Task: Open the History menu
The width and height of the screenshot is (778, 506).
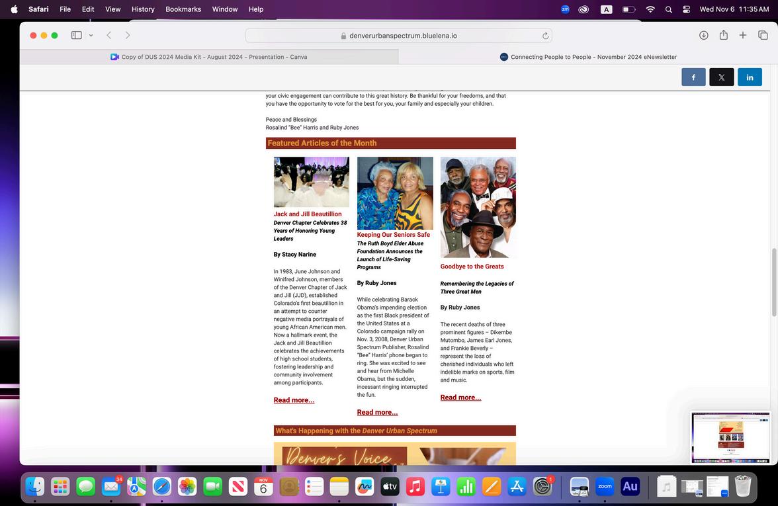Action: pyautogui.click(x=143, y=9)
